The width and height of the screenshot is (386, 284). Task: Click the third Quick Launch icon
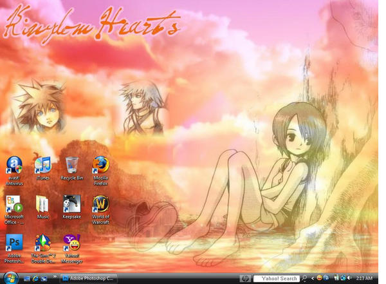click(x=44, y=279)
